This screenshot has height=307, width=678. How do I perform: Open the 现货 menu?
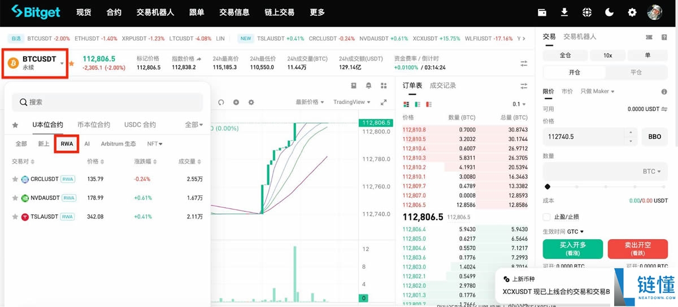pos(84,12)
